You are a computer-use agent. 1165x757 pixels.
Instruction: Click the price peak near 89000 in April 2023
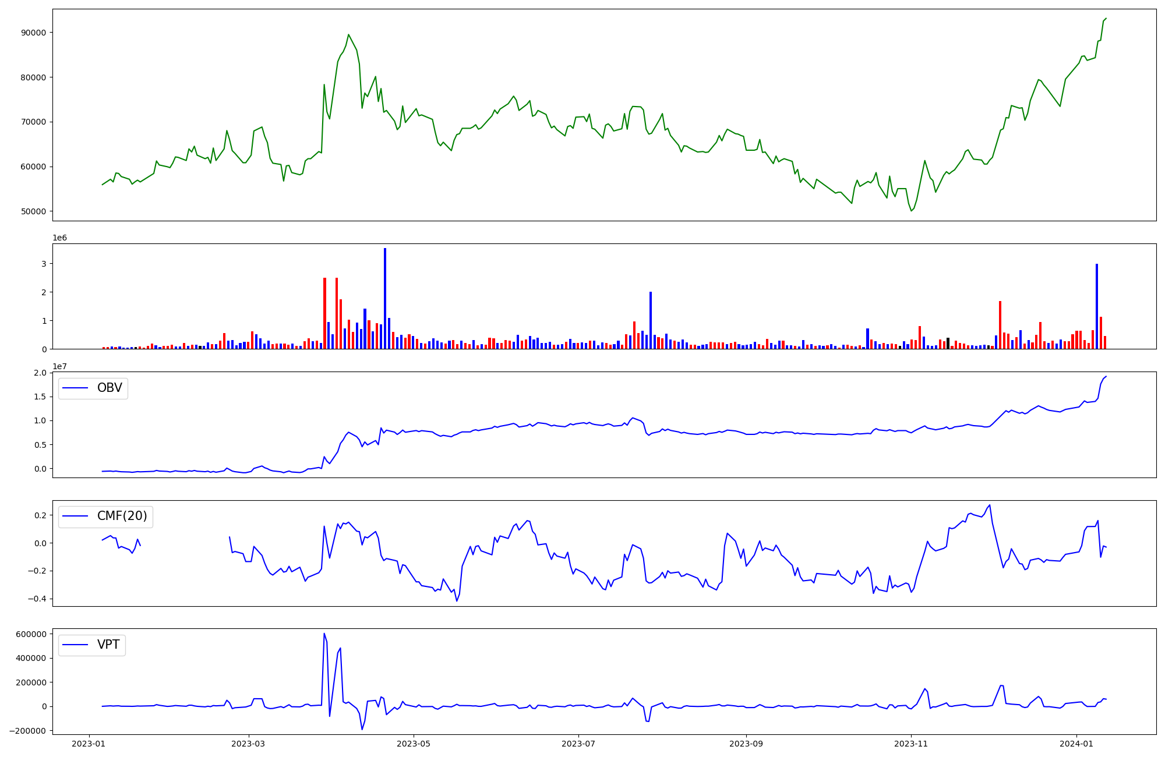(348, 34)
